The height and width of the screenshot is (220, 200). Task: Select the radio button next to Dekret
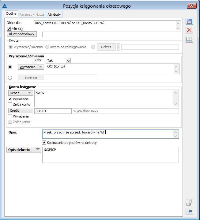(93, 47)
